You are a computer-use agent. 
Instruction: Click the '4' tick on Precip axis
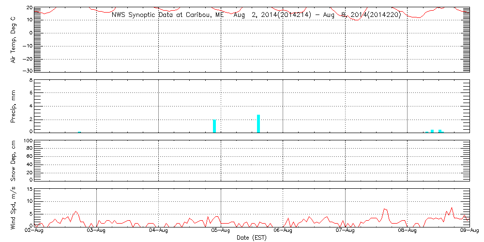30,106
